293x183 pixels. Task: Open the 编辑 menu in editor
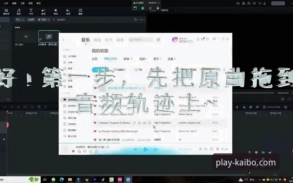click(14, 3)
